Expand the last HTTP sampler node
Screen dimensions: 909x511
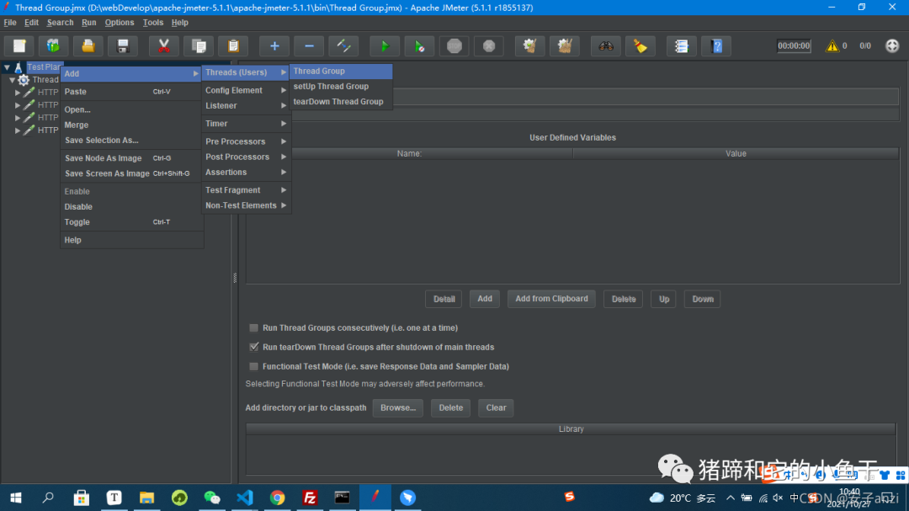click(18, 130)
